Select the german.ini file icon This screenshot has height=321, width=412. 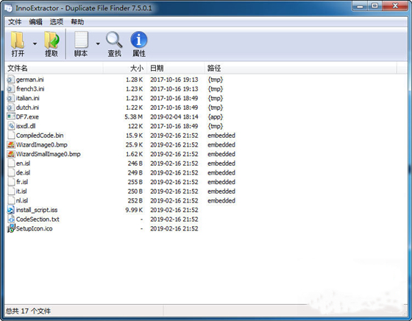click(10, 80)
